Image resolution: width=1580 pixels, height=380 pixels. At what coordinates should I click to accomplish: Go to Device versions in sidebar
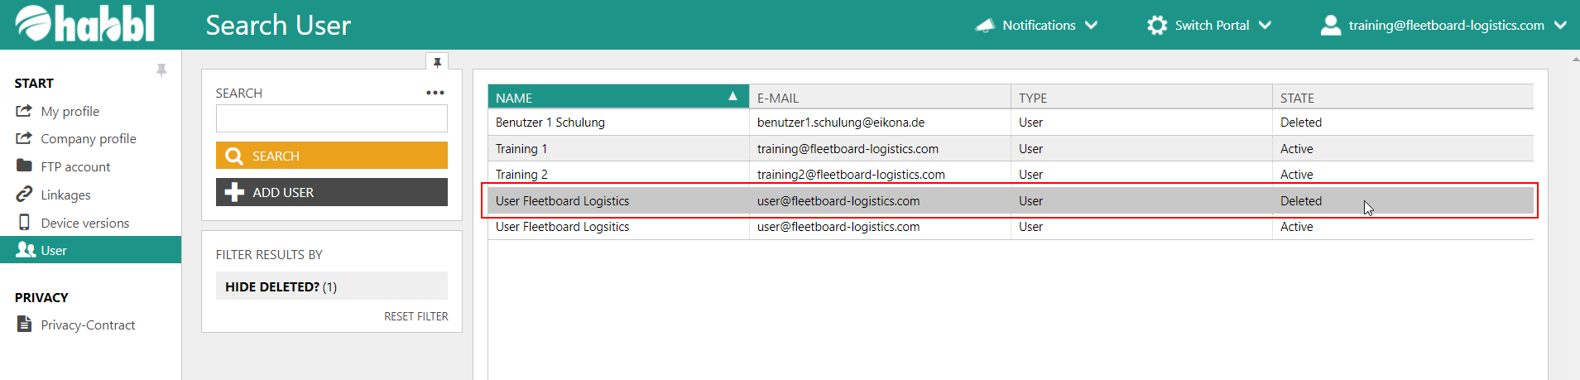(84, 223)
